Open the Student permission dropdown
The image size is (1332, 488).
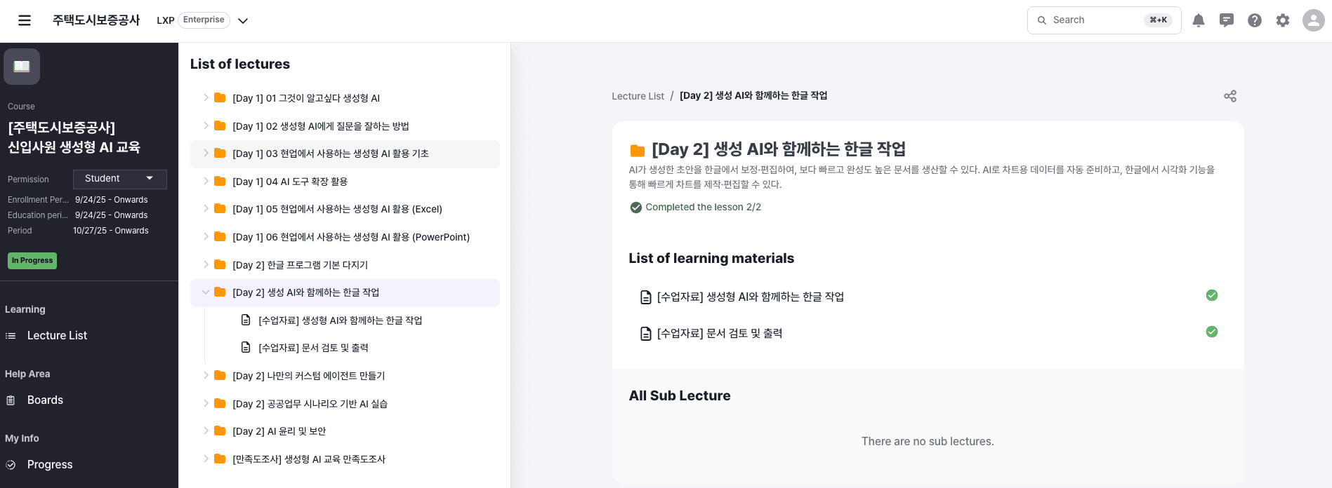119,179
